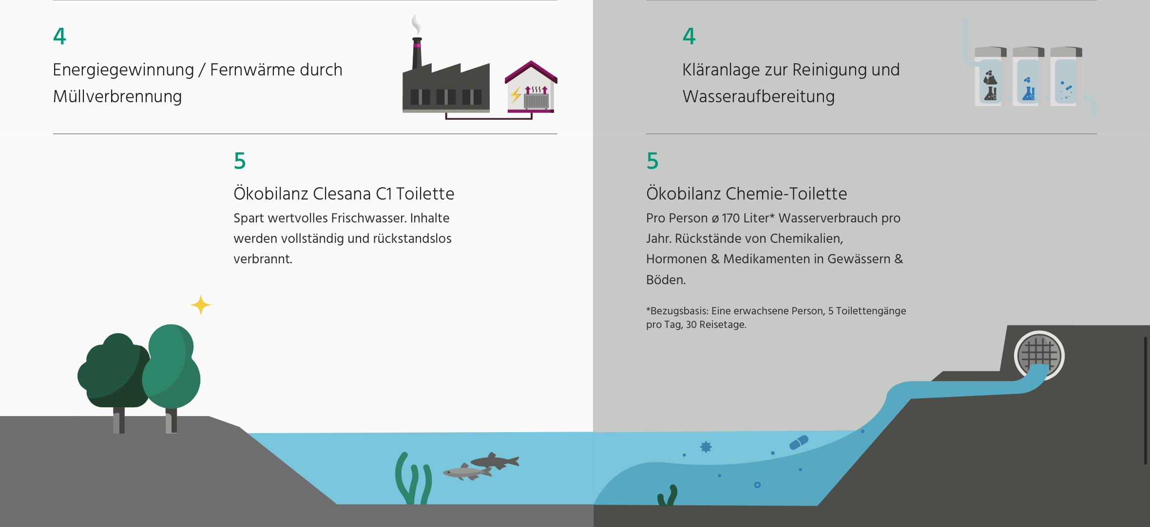Click the third treatment tank with particles
1150x527 pixels.
point(1066,80)
